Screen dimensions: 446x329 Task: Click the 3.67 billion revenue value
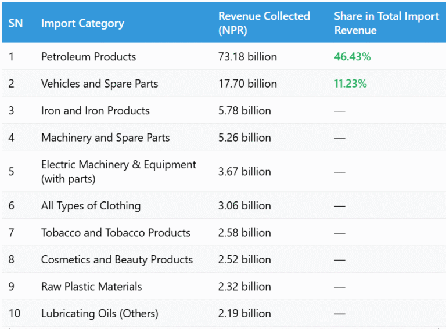pyautogui.click(x=244, y=172)
